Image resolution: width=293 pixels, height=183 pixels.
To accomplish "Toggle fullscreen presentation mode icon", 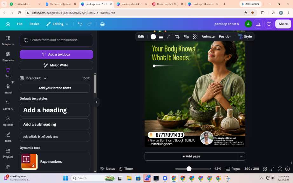I will pyautogui.click(x=272, y=169).
